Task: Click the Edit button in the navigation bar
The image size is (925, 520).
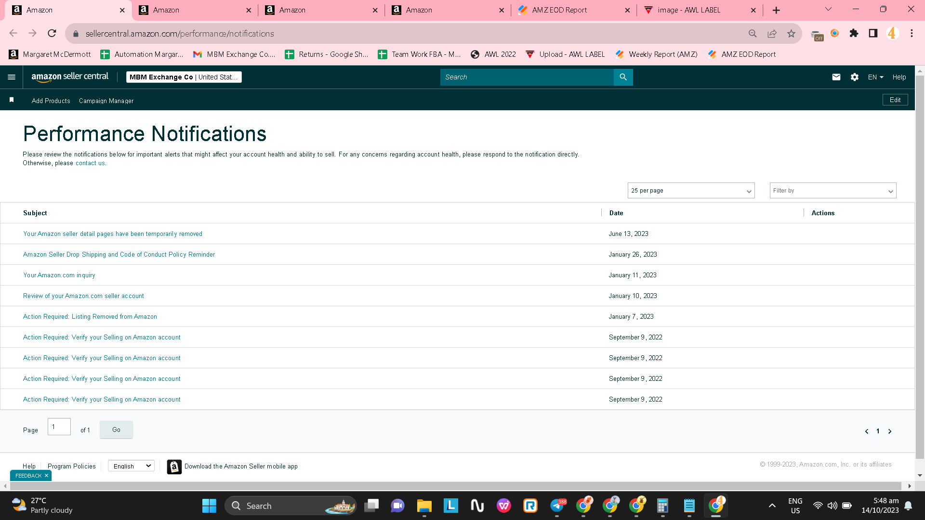Action: point(895,100)
